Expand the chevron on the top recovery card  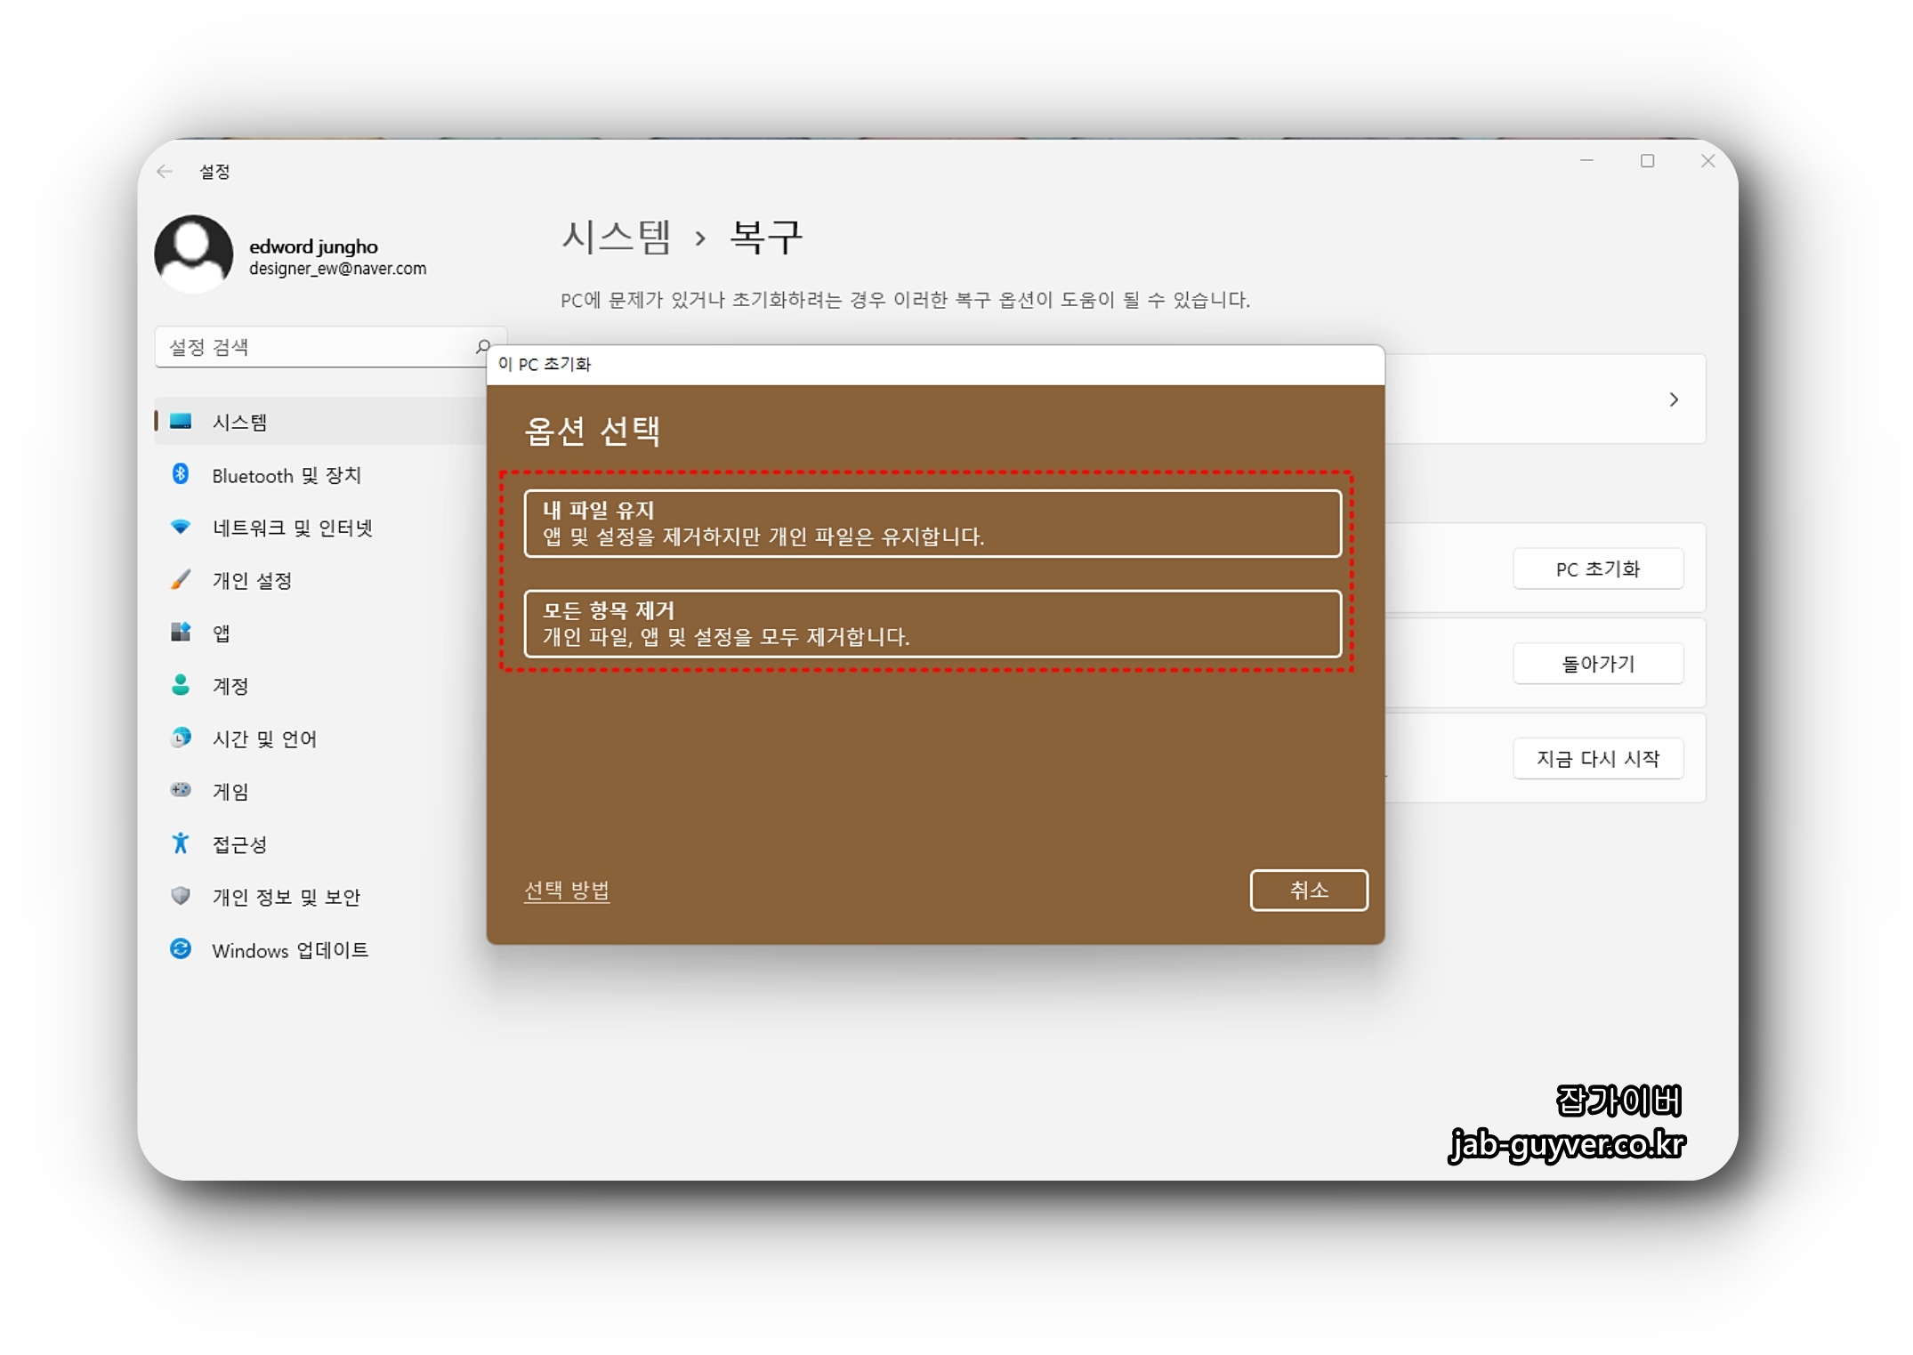pos(1674,399)
